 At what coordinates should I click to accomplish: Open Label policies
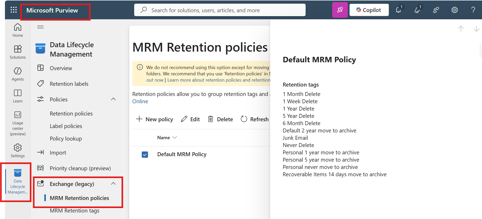point(66,126)
